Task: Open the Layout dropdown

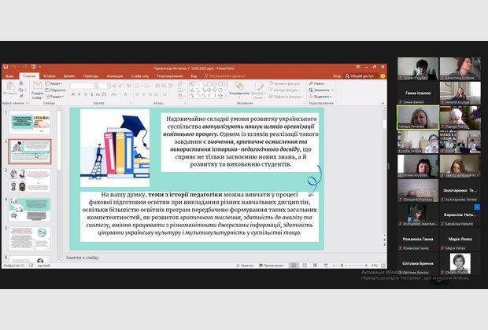Action: click(x=54, y=83)
